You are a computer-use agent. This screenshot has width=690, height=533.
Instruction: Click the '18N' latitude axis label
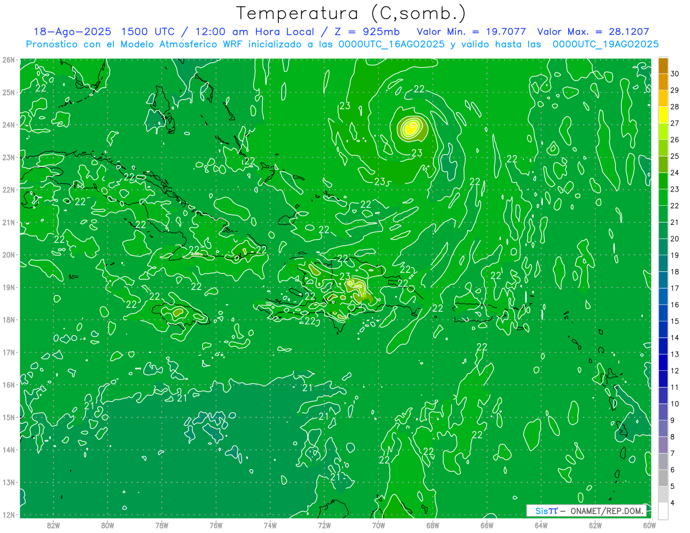[9, 320]
